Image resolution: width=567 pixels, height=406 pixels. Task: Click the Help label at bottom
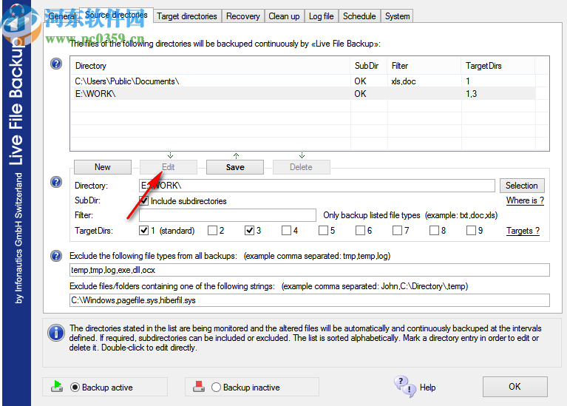pos(427,388)
